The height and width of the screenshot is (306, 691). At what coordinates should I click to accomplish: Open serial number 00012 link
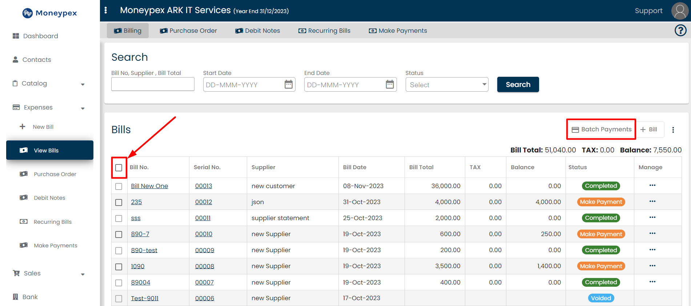[x=204, y=202]
